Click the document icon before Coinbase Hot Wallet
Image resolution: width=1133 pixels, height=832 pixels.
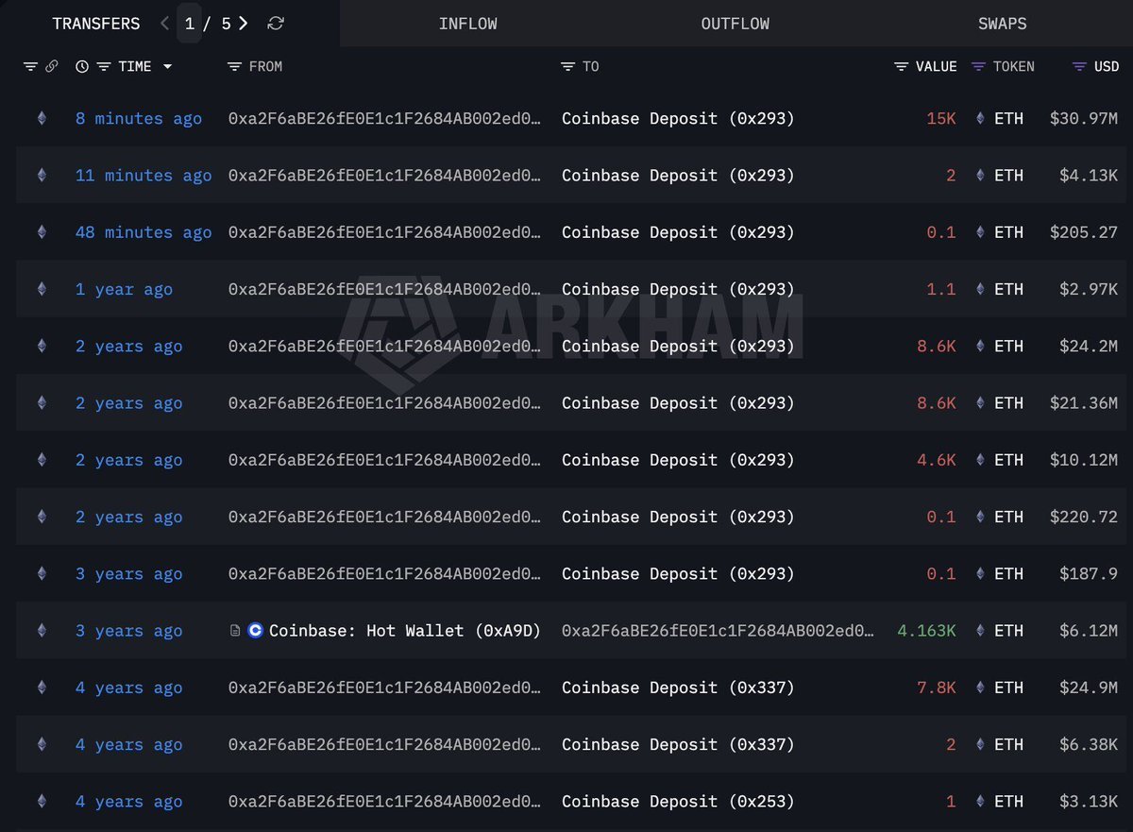point(234,631)
